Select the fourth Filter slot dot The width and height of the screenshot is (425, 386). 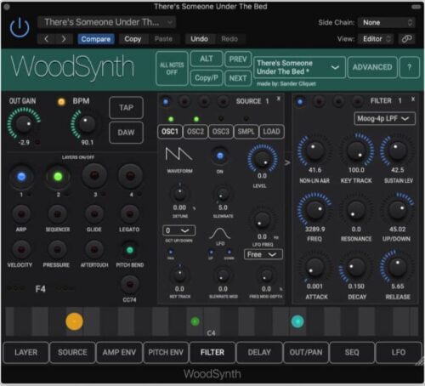click(x=357, y=101)
